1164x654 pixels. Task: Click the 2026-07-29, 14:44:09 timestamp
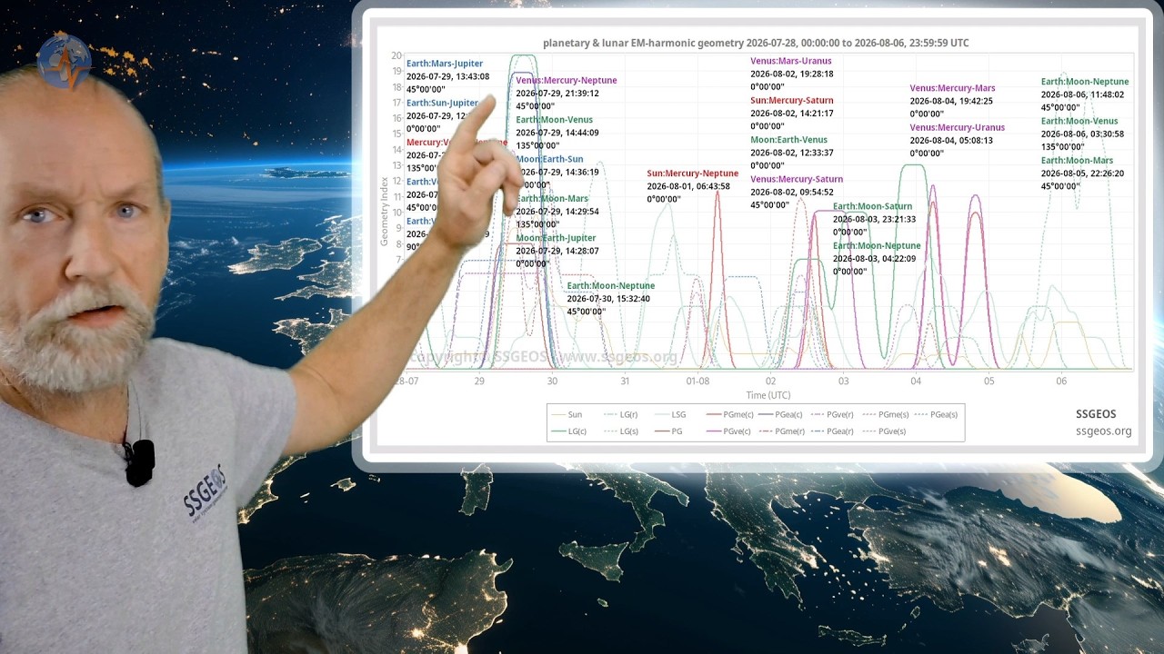(x=557, y=133)
